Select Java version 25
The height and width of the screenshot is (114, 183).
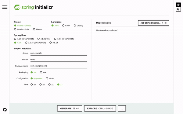click(42, 85)
